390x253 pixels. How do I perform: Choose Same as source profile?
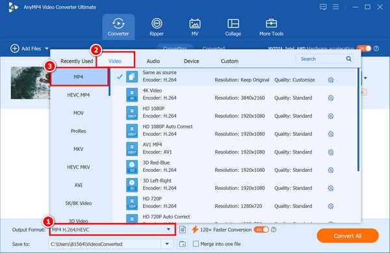(x=234, y=77)
